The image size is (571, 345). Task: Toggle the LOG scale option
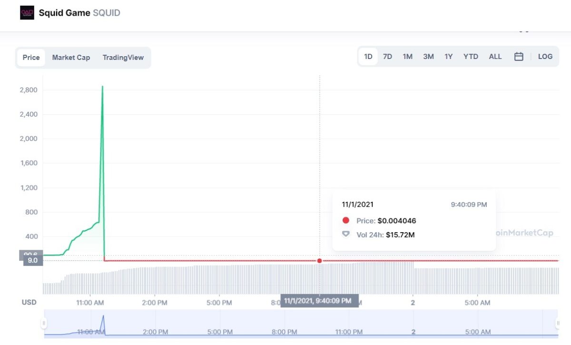pos(545,57)
